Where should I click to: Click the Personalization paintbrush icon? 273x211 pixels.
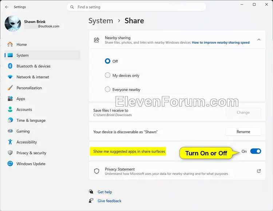pyautogui.click(x=10, y=88)
